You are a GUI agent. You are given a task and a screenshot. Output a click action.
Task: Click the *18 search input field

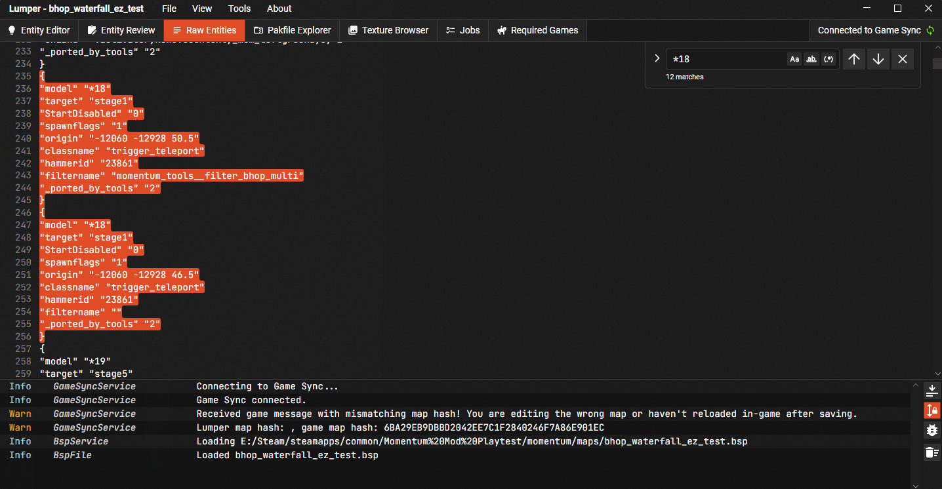click(727, 59)
